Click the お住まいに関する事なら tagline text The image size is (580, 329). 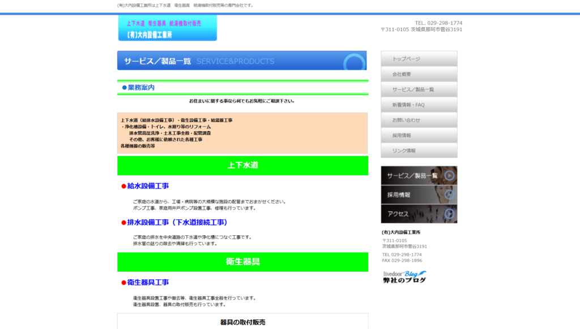point(242,101)
